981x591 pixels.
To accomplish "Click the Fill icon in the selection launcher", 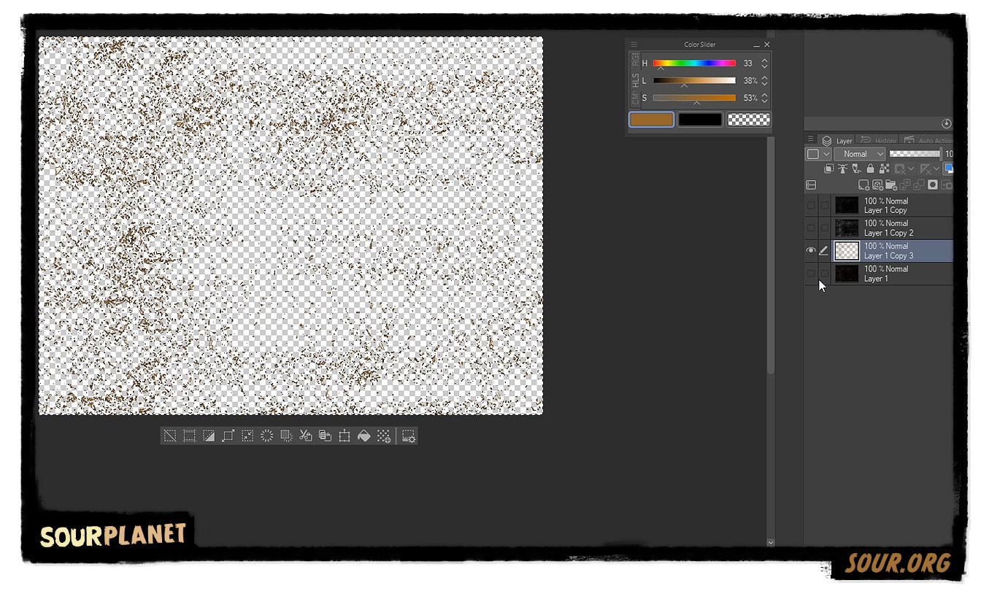I will tap(363, 436).
